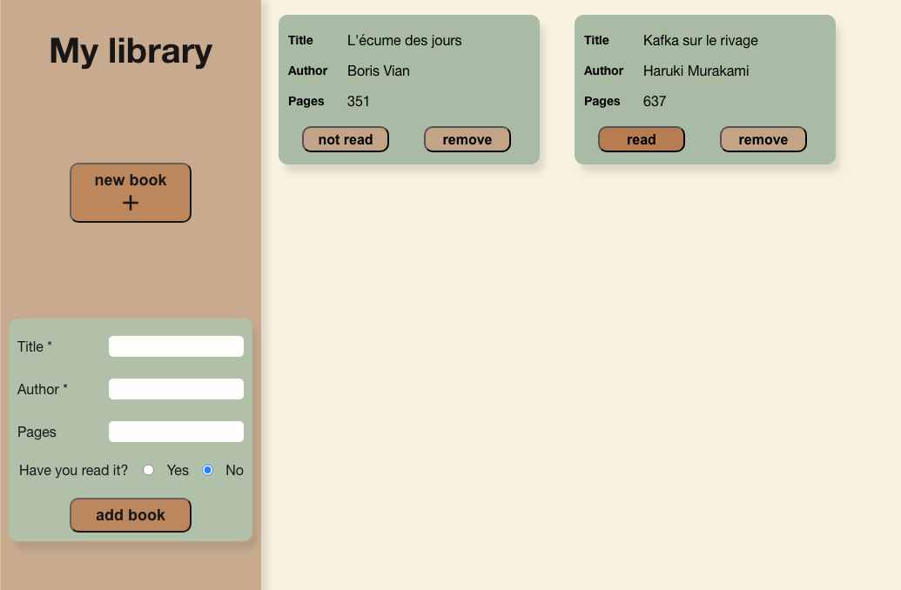Click the L'écume des jours title text

coord(404,40)
